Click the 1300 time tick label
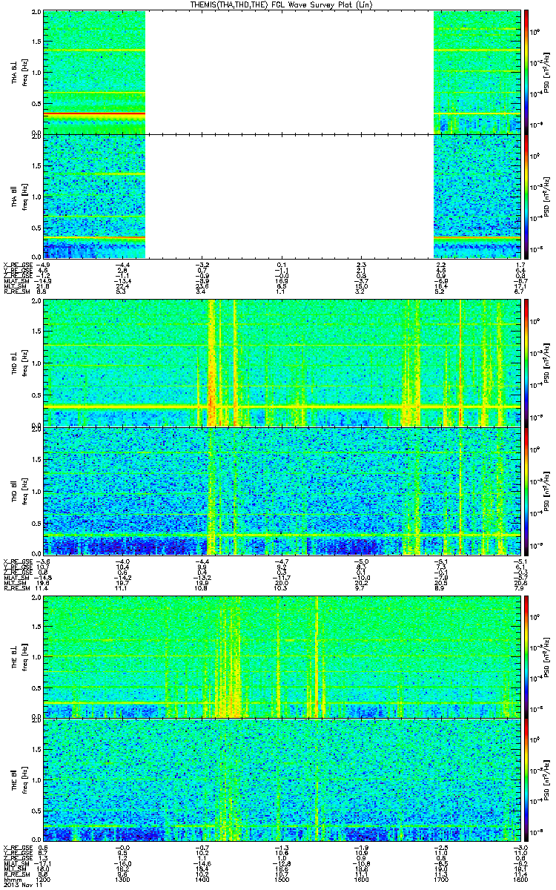Screen dimensions: 556x890 click(x=123, y=880)
